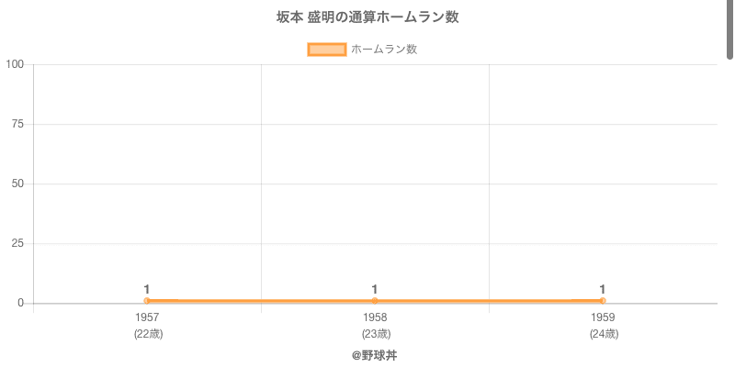Click the 25 y-axis tick label
This screenshot has height=367, width=735.
17,243
